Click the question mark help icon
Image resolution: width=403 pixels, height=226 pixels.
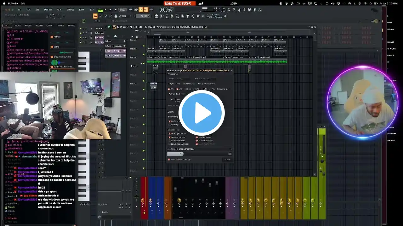244,10
